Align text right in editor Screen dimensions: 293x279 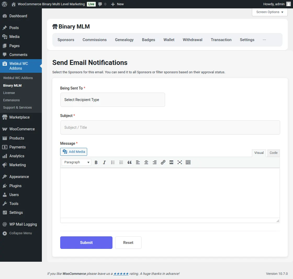click(x=155, y=162)
